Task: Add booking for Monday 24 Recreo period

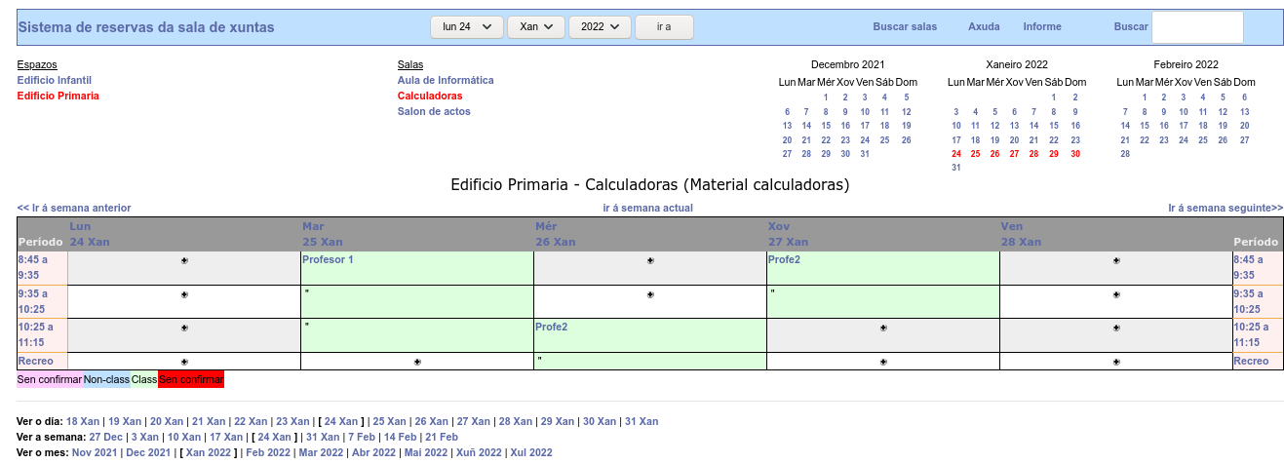Action: click(184, 362)
